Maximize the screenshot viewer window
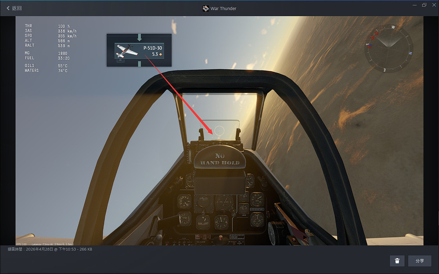This screenshot has width=439, height=274. pos(424,5)
